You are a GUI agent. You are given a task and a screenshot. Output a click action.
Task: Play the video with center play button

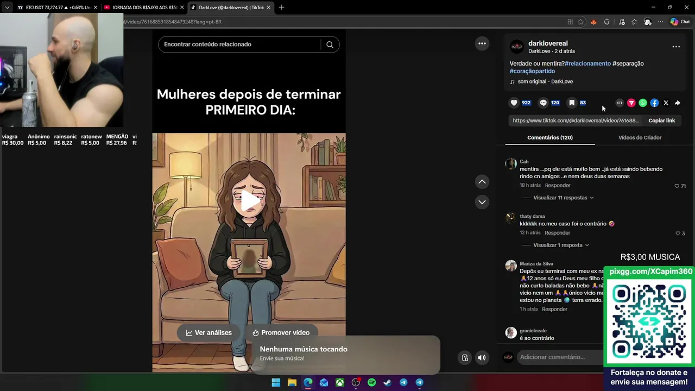click(249, 201)
